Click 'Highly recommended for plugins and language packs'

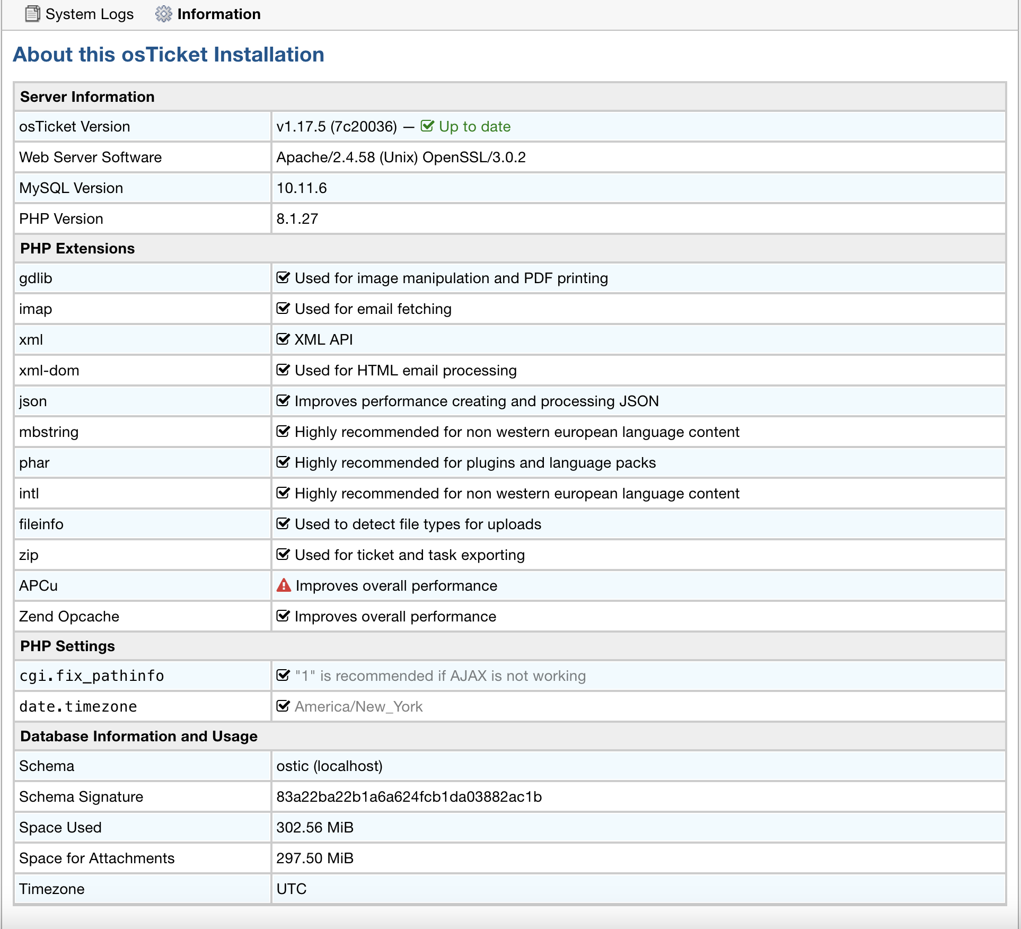coord(476,463)
